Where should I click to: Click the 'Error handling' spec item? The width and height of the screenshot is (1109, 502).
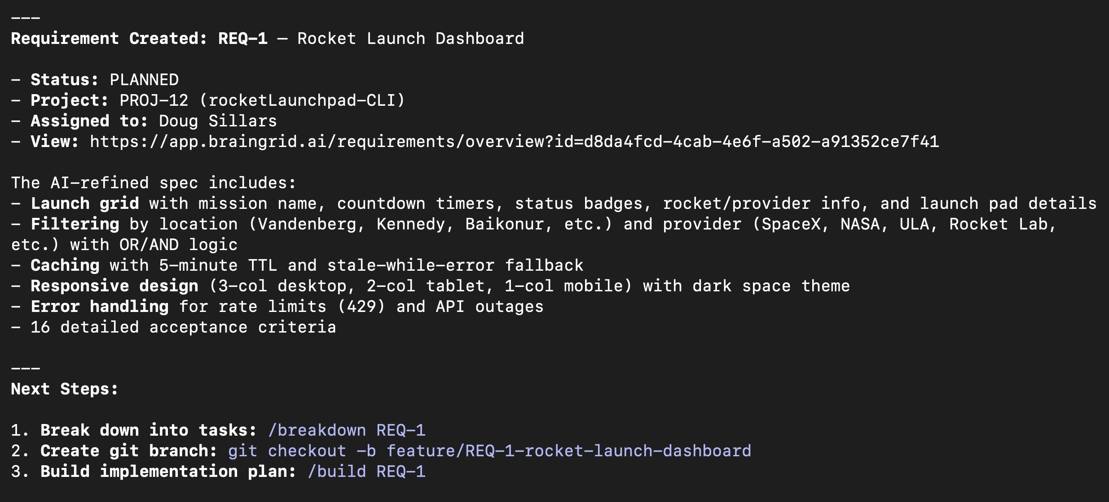click(99, 307)
